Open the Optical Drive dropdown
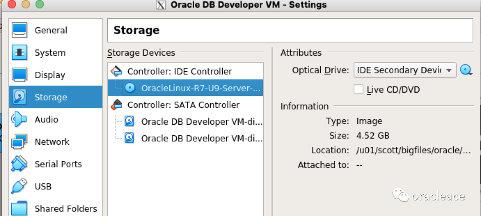481x216 pixels. [404, 70]
